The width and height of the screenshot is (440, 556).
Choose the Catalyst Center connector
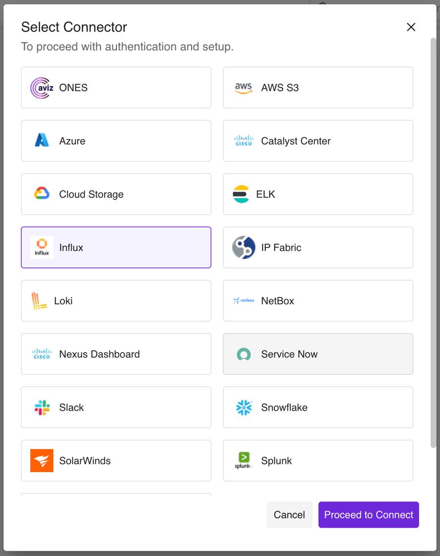[x=318, y=141]
